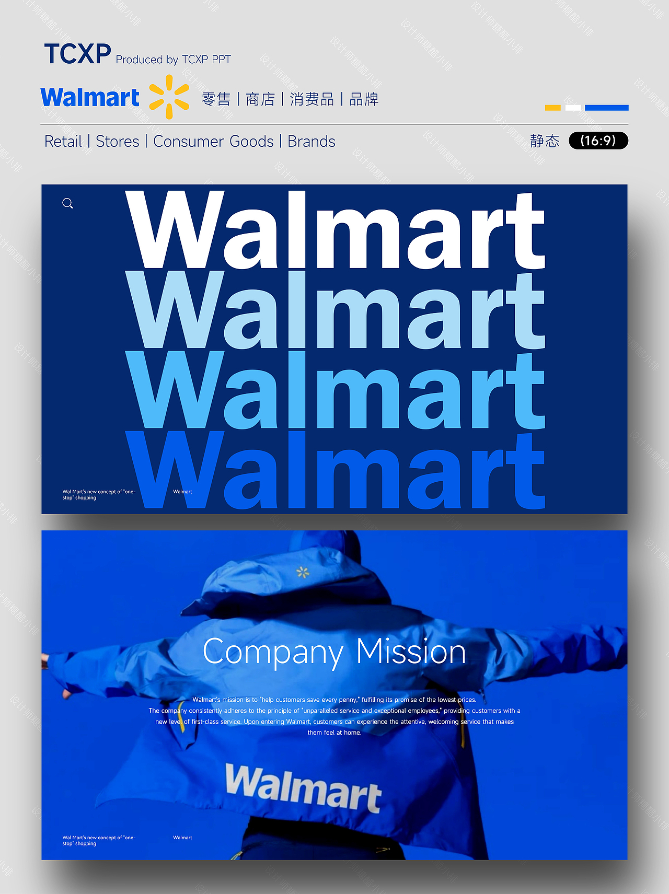This screenshot has height=894, width=669.
Task: Click the blue color bar
Action: click(x=606, y=108)
